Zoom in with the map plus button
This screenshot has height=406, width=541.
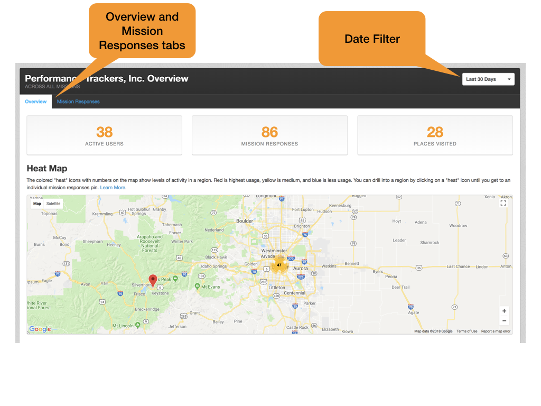(x=504, y=311)
